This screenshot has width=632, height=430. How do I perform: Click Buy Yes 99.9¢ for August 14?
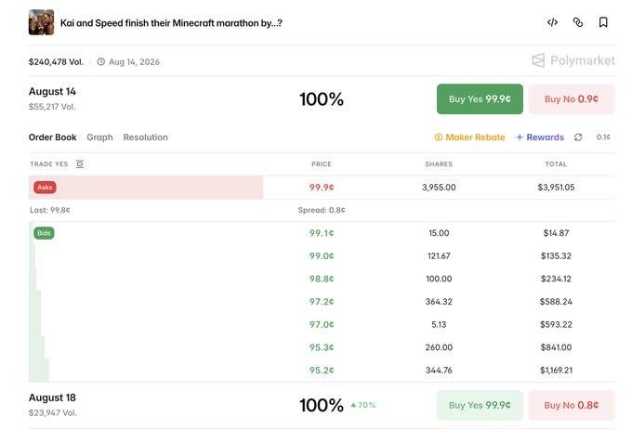[x=480, y=99]
